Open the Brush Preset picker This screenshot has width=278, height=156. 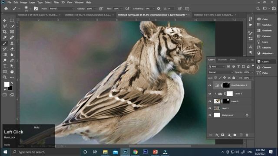[30, 9]
